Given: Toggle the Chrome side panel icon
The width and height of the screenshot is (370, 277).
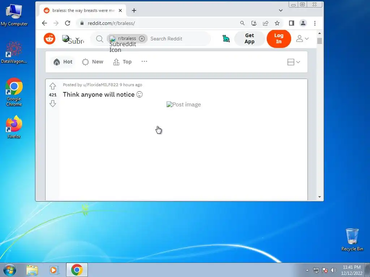Looking at the screenshot, I should [292, 23].
